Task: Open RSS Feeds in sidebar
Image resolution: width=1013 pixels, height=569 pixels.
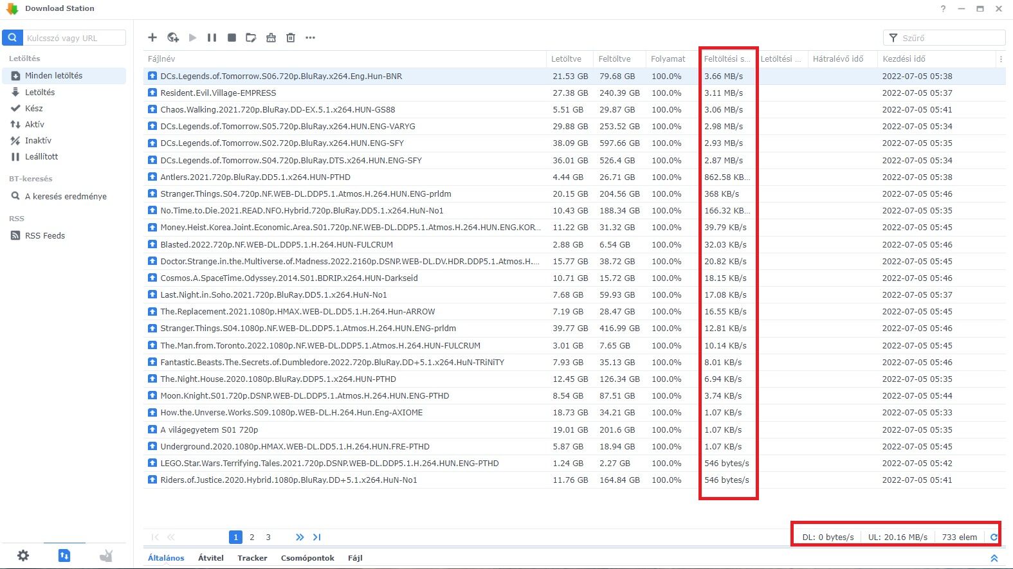Action: (64, 235)
